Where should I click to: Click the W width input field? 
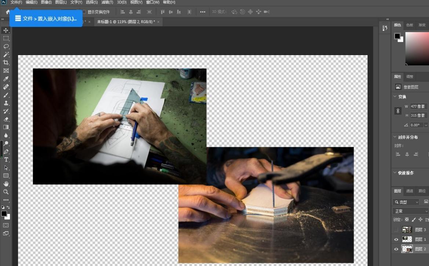click(418, 106)
